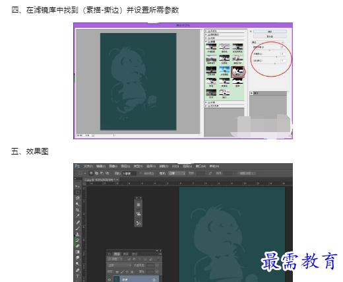Select the Gradient tool
The height and width of the screenshot is (282, 343).
pos(77,252)
